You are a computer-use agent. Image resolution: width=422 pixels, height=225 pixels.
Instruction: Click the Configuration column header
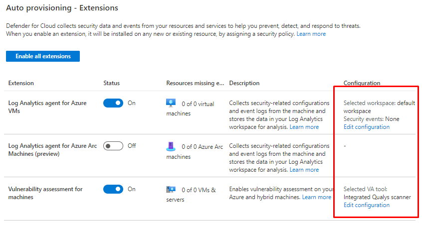point(362,83)
